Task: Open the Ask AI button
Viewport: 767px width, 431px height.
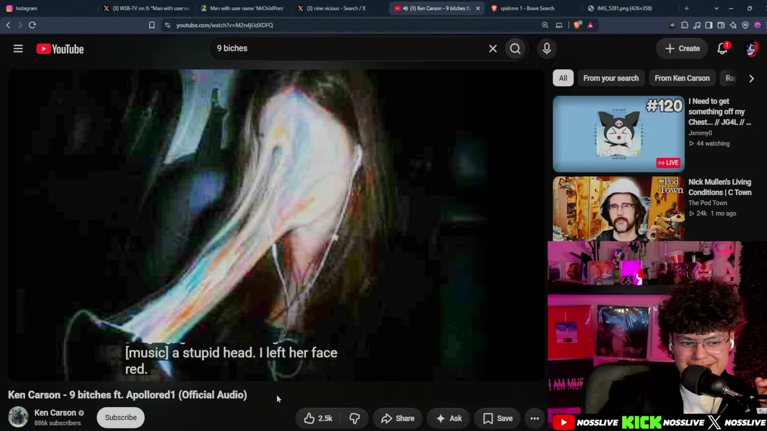Action: (x=448, y=418)
